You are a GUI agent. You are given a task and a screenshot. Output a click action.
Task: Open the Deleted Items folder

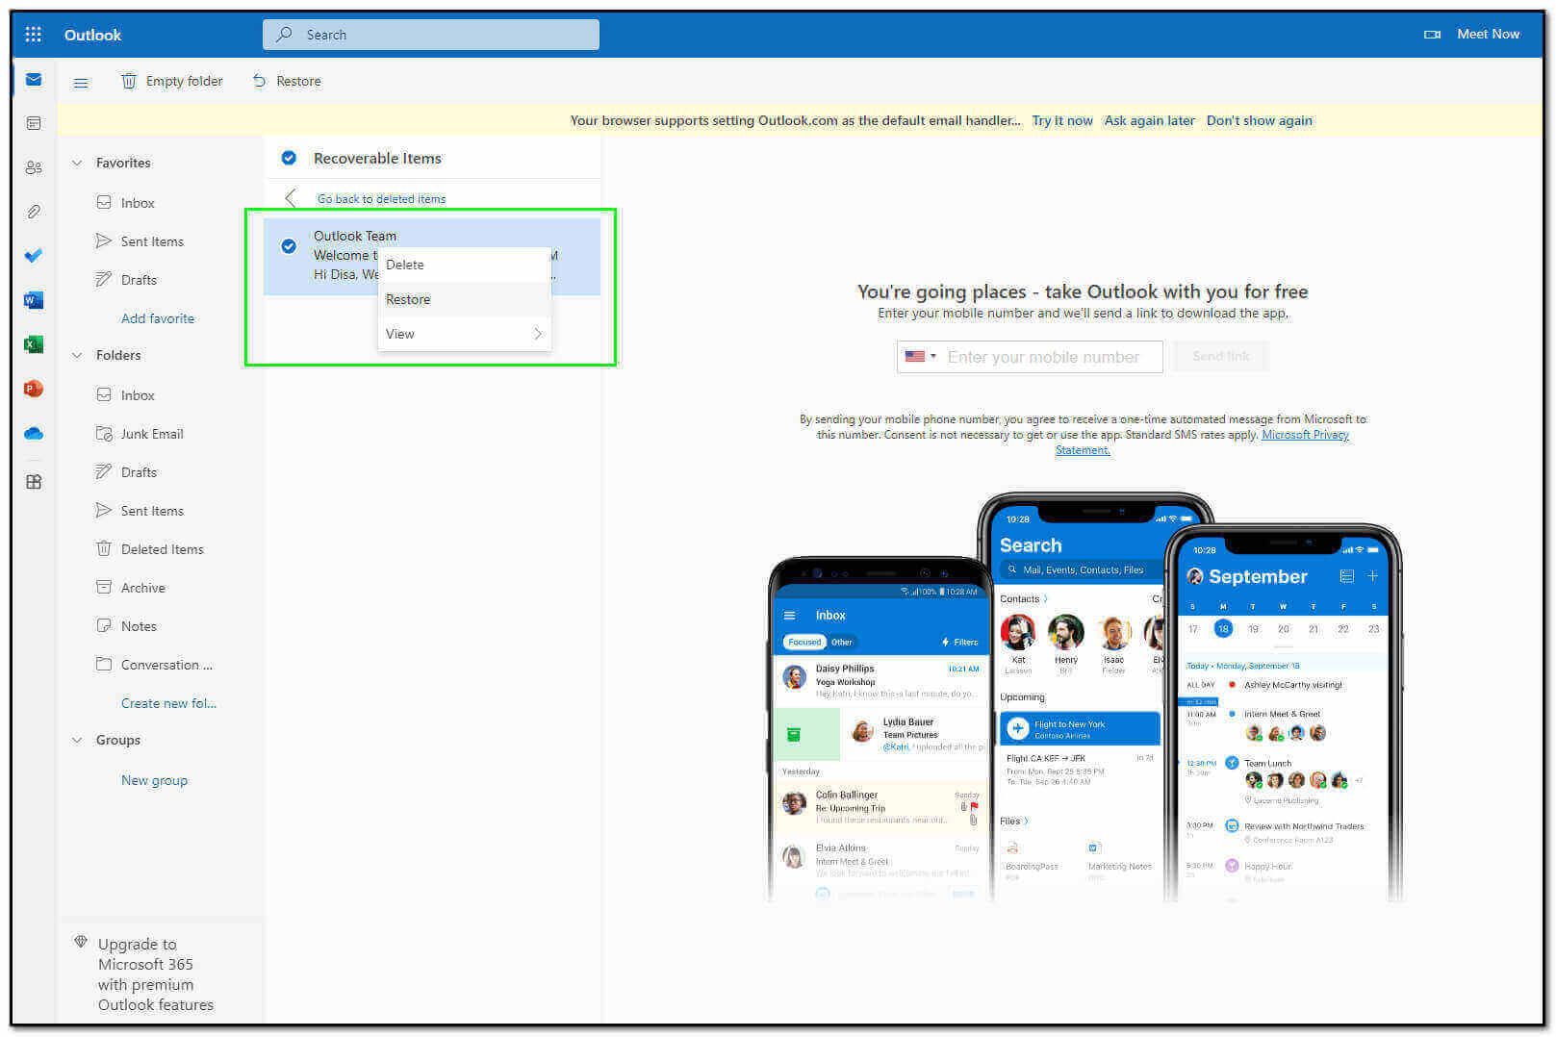(x=162, y=549)
